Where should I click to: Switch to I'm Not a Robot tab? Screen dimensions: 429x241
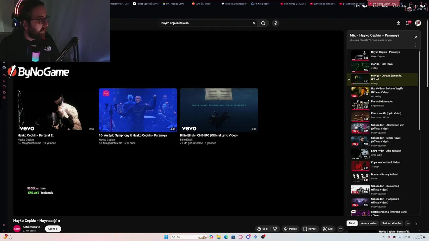click(260, 4)
